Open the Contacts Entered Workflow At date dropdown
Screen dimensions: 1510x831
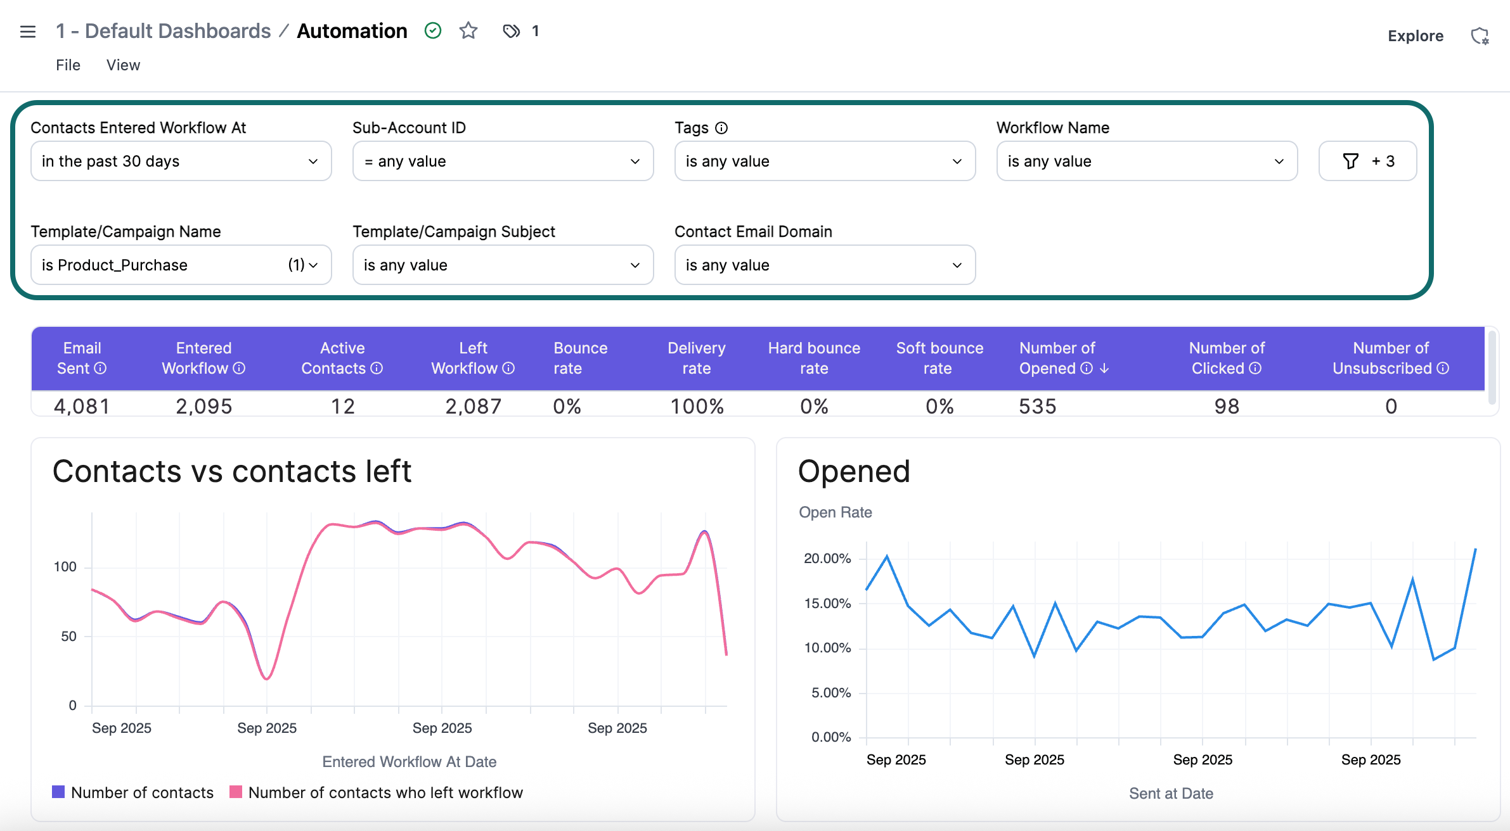point(181,161)
